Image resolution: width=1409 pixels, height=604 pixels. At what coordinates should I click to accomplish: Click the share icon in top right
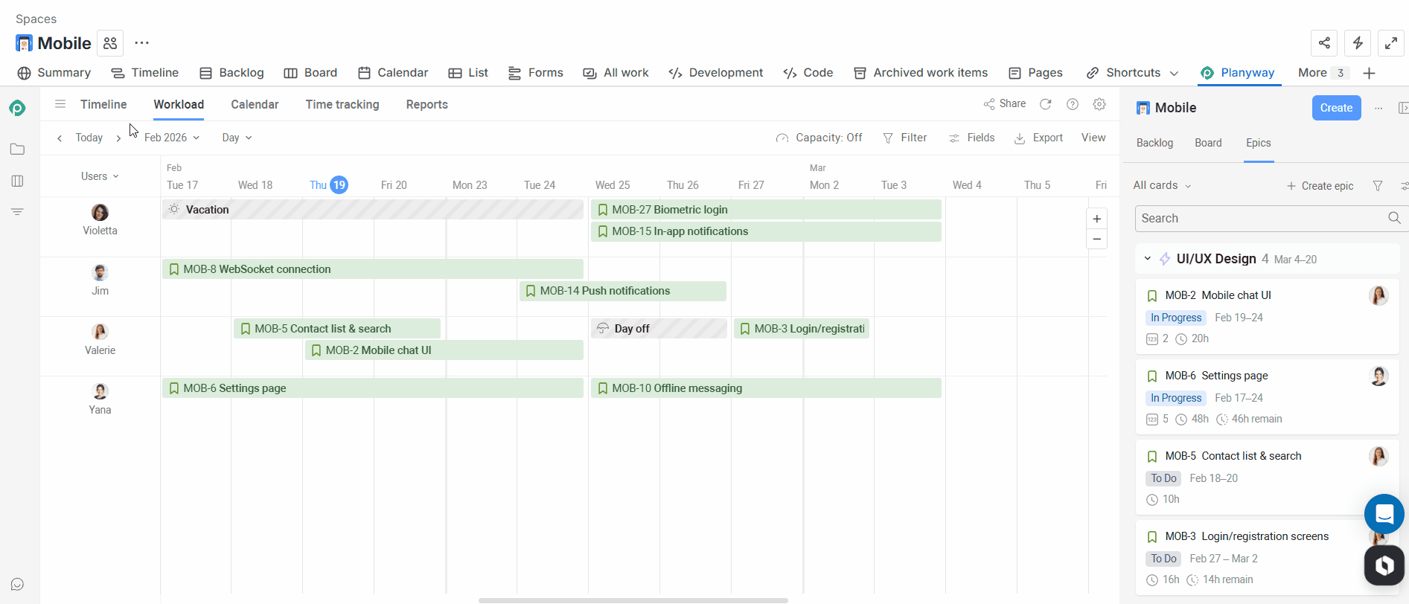1324,43
